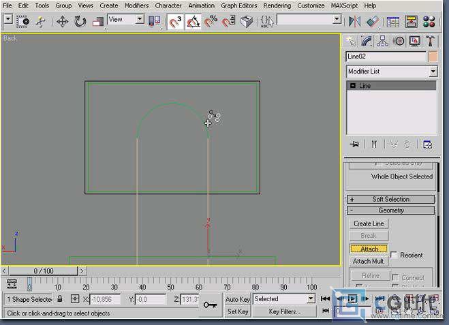Click the Attach Mult. button
Viewport: 449px width, 325px height.
pyautogui.click(x=369, y=262)
